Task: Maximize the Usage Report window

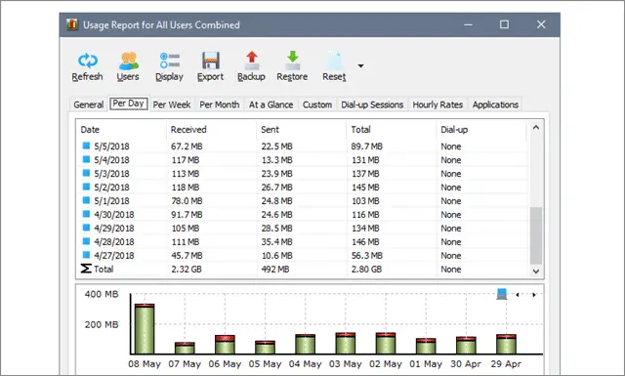Action: click(x=504, y=24)
